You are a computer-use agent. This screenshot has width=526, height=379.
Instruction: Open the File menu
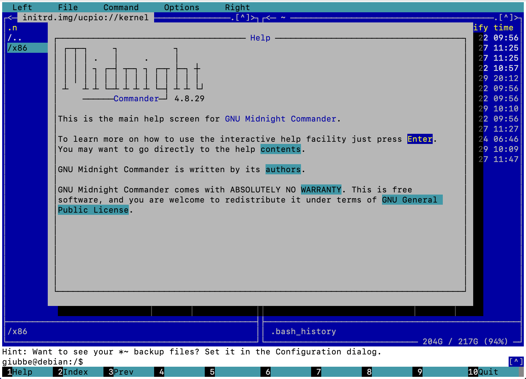click(68, 7)
